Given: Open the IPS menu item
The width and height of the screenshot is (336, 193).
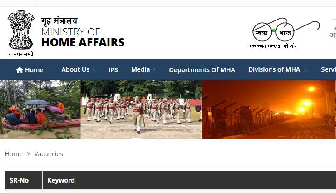Looking at the screenshot, I should coord(113,70).
